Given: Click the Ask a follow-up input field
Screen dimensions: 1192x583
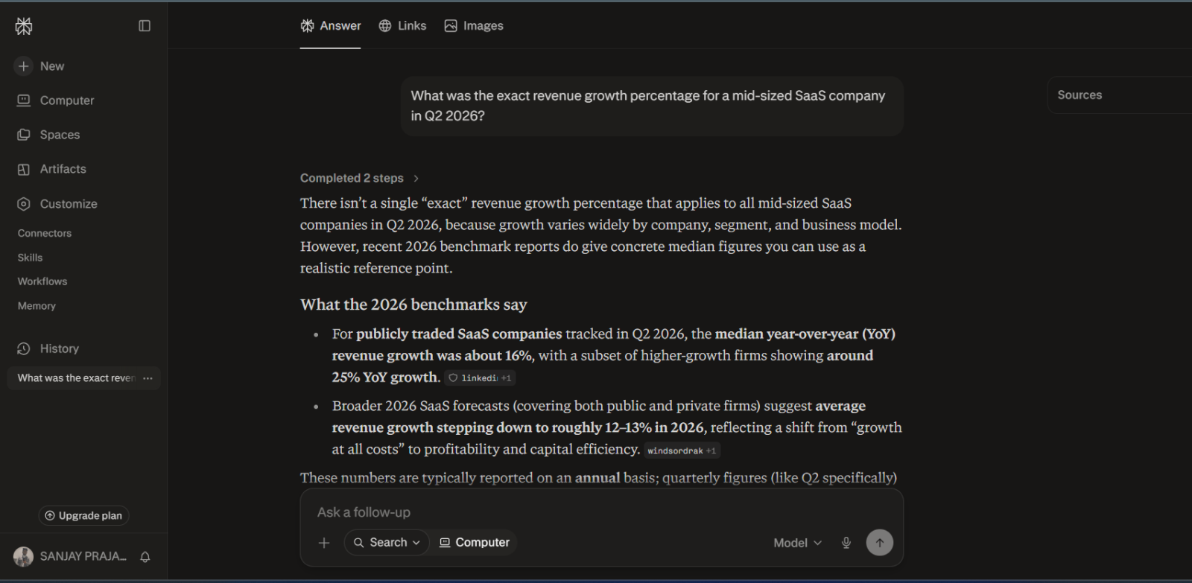Looking at the screenshot, I should (x=601, y=512).
